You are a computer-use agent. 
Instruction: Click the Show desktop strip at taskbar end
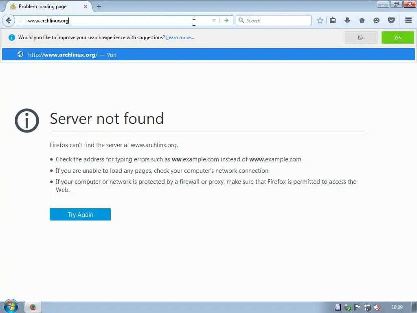point(415,307)
